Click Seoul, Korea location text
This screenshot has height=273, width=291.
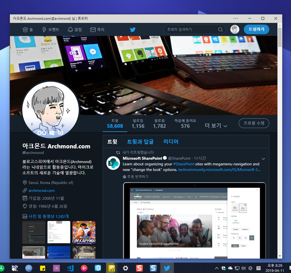point(51,183)
